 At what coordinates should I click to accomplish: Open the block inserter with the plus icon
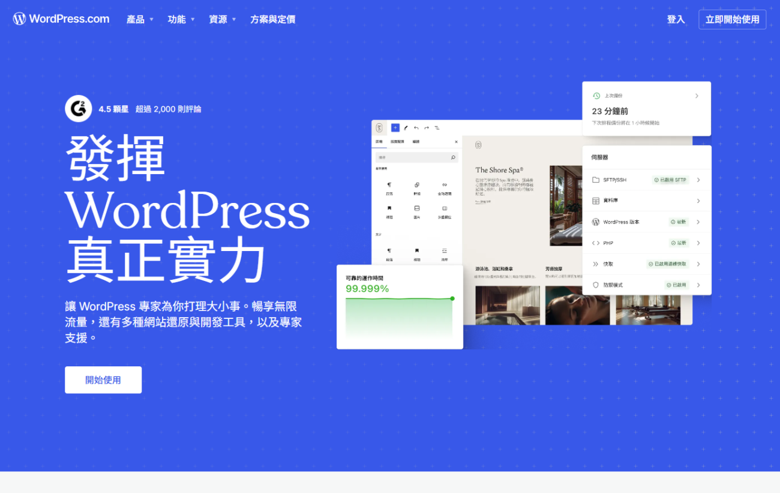395,127
